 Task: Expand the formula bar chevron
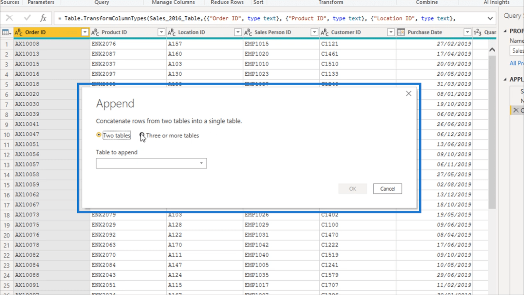490,18
